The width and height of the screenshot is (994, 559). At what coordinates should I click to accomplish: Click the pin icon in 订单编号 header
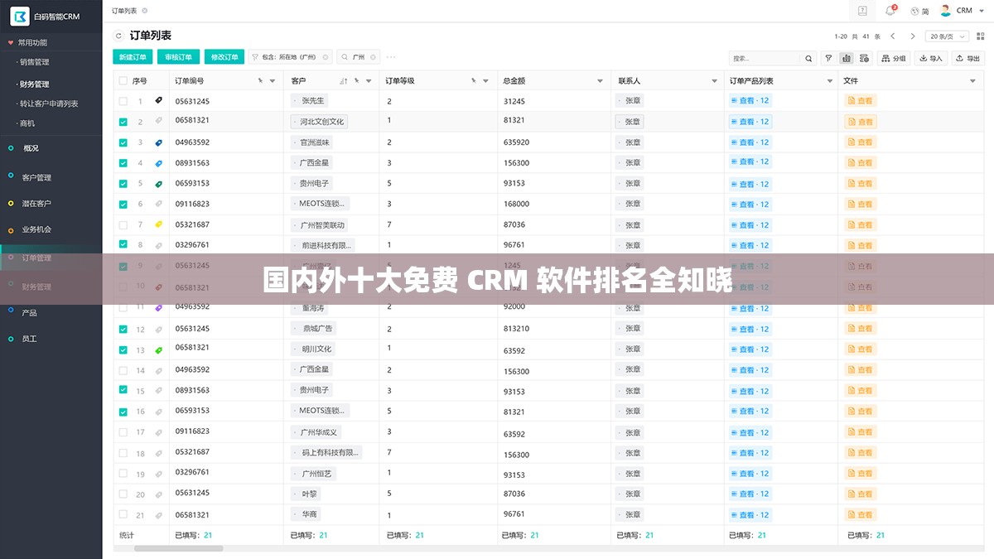click(x=260, y=80)
